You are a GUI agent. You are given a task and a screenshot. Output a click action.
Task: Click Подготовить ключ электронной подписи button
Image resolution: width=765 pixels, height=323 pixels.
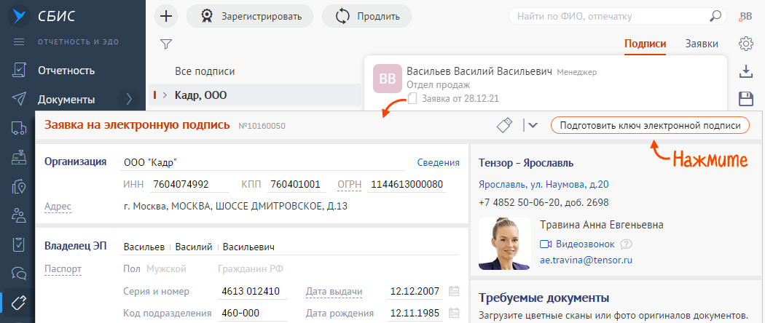650,125
